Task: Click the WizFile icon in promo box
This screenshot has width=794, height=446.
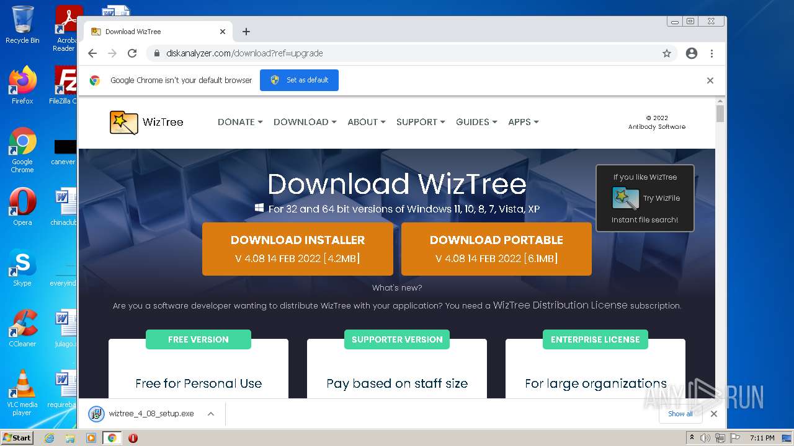Action: point(625,198)
